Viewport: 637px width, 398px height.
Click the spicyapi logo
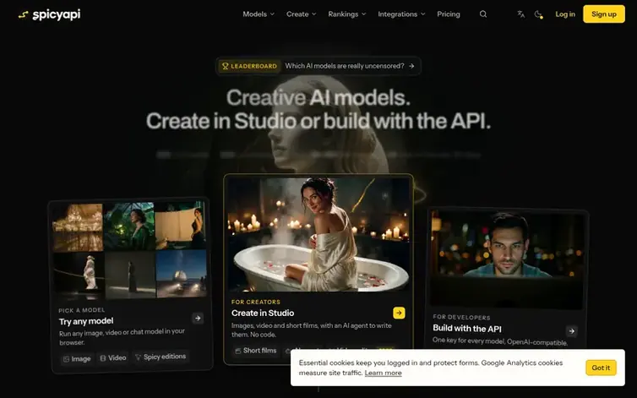tap(50, 14)
